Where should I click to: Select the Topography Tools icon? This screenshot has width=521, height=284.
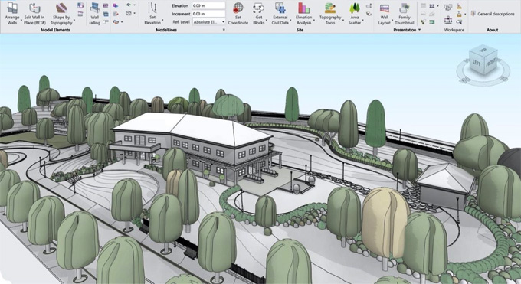[x=330, y=8]
